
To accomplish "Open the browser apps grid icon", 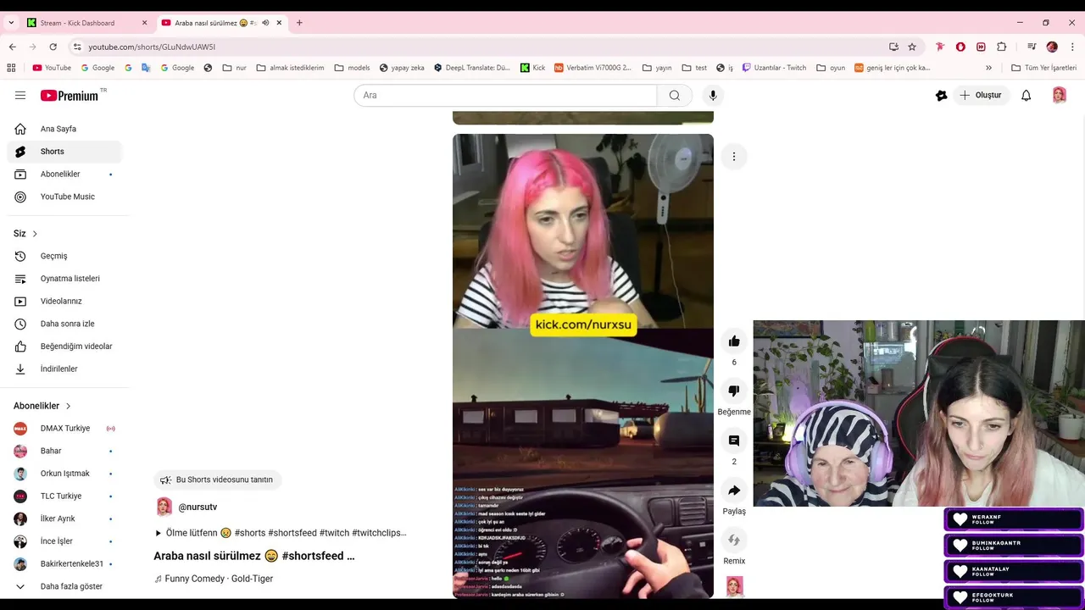I will click(x=12, y=68).
